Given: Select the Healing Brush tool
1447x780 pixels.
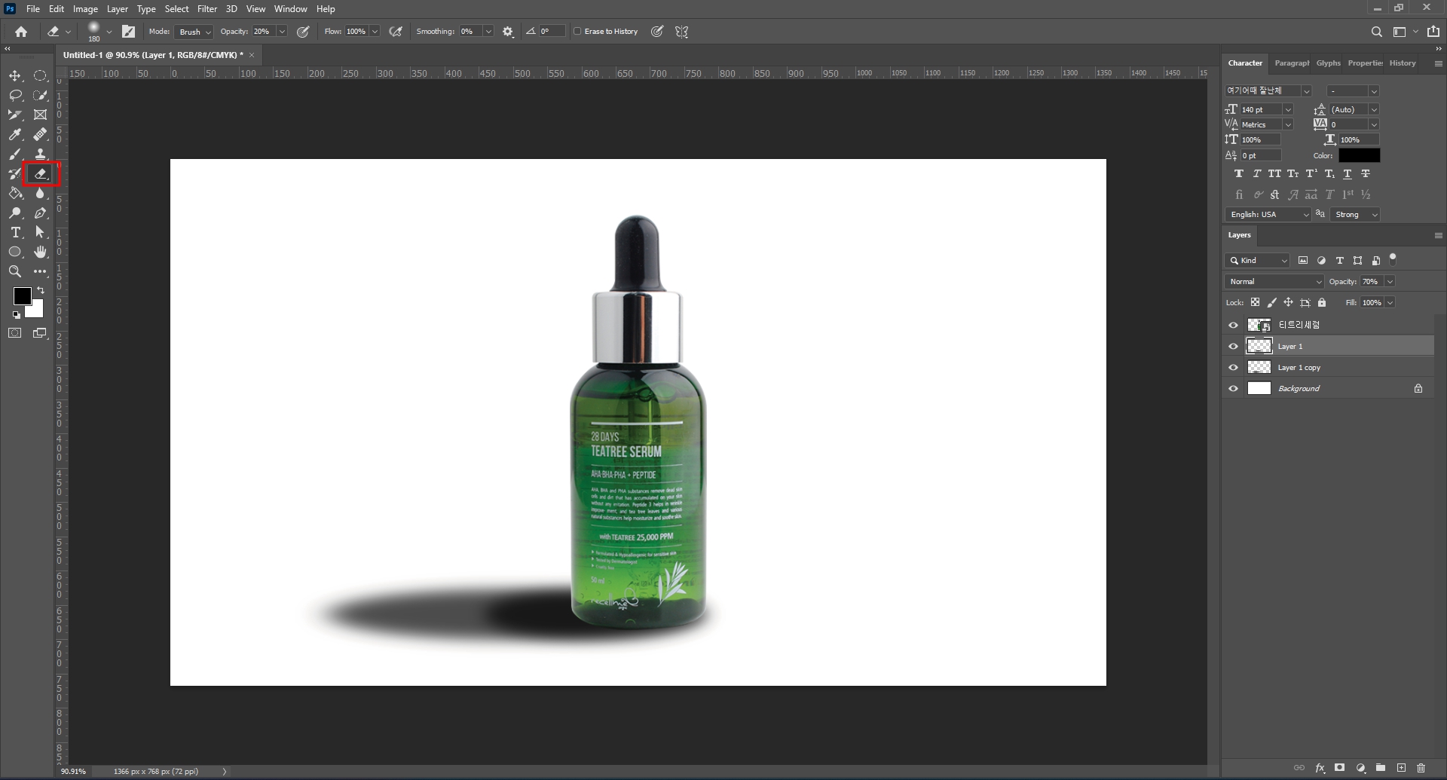Looking at the screenshot, I should (x=41, y=135).
